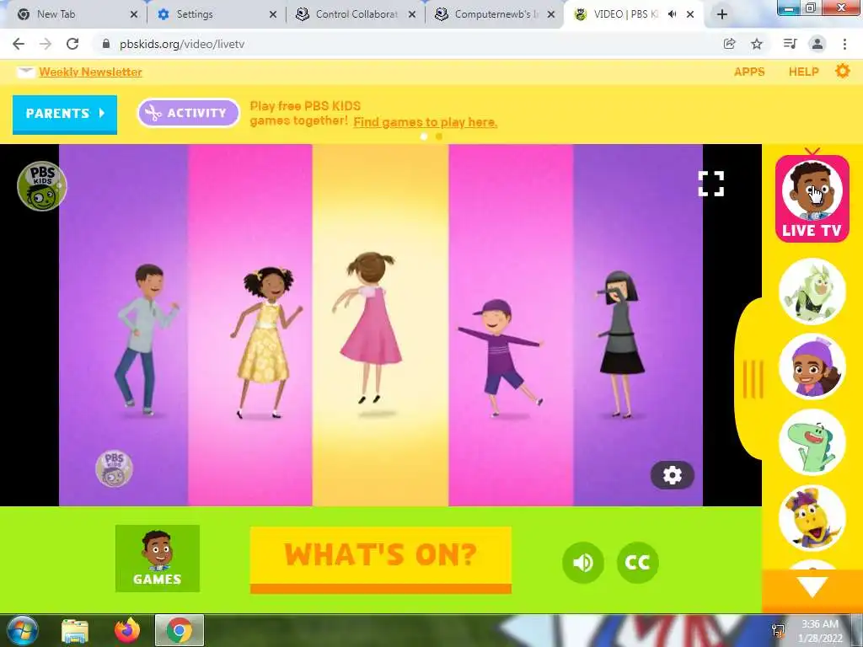Viewport: 863px width, 647px height.
Task: Share this page icon in address bar
Action: [729, 44]
